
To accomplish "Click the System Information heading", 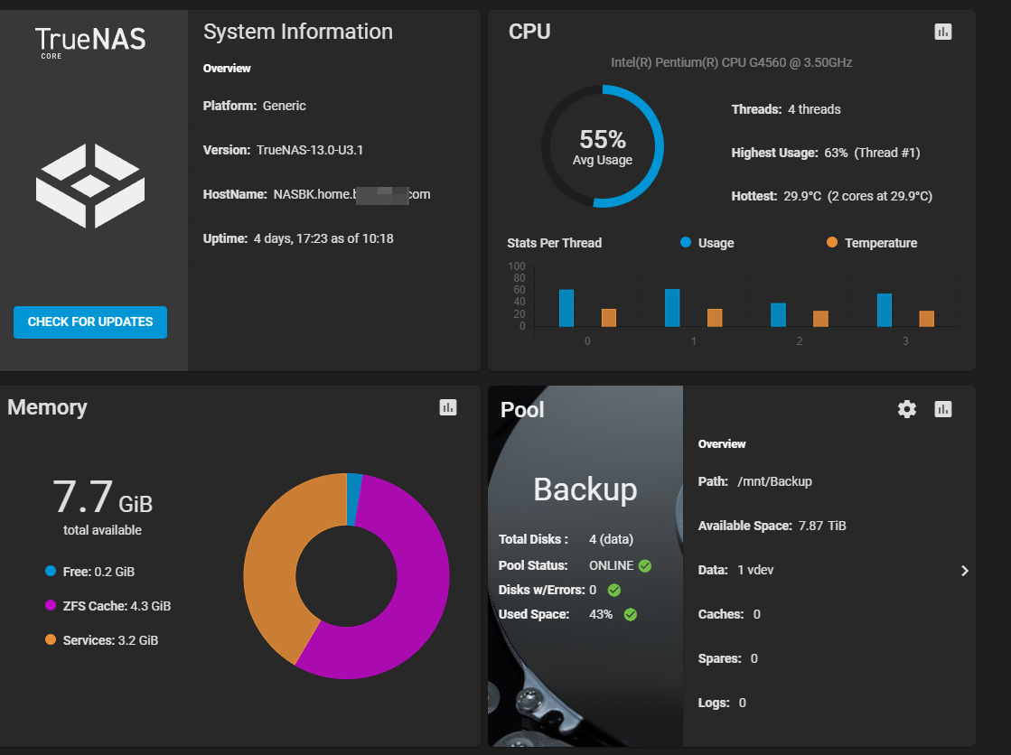I will click(x=298, y=32).
